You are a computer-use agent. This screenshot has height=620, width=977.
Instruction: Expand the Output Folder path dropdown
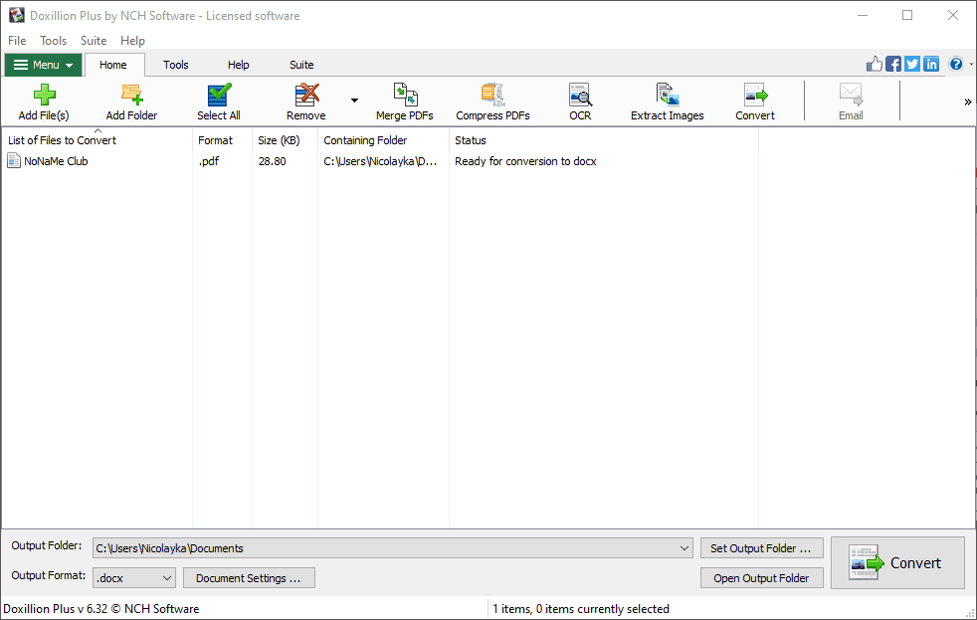[x=684, y=548]
